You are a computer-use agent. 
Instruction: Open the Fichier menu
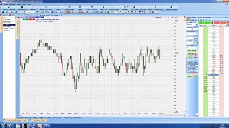(x=5, y=4)
